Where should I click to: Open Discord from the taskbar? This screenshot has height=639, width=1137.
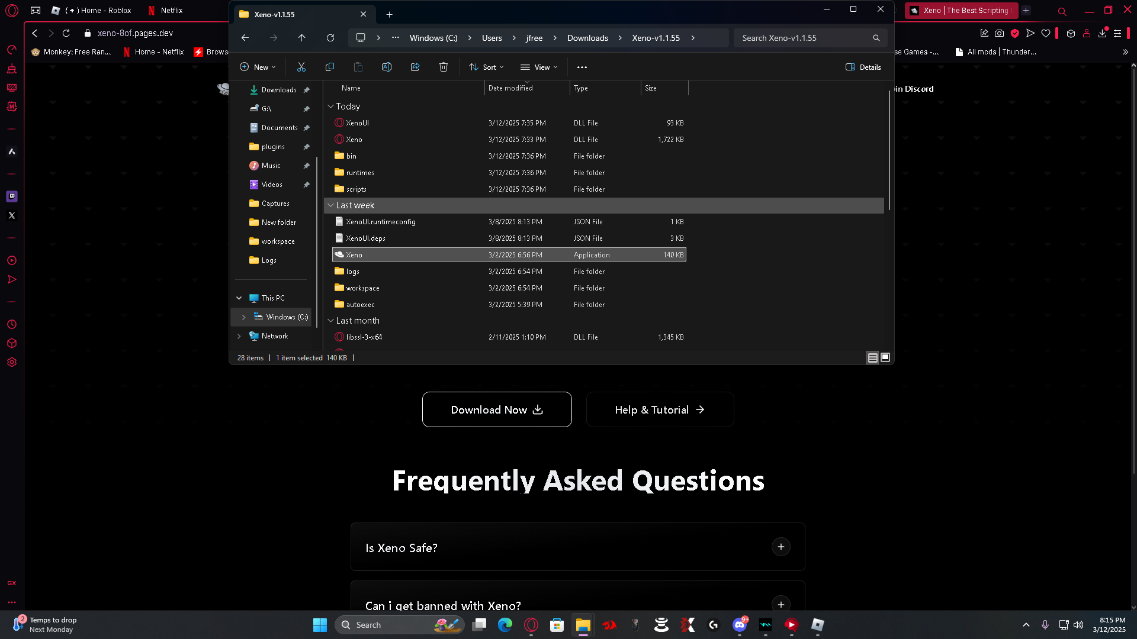pyautogui.click(x=740, y=625)
